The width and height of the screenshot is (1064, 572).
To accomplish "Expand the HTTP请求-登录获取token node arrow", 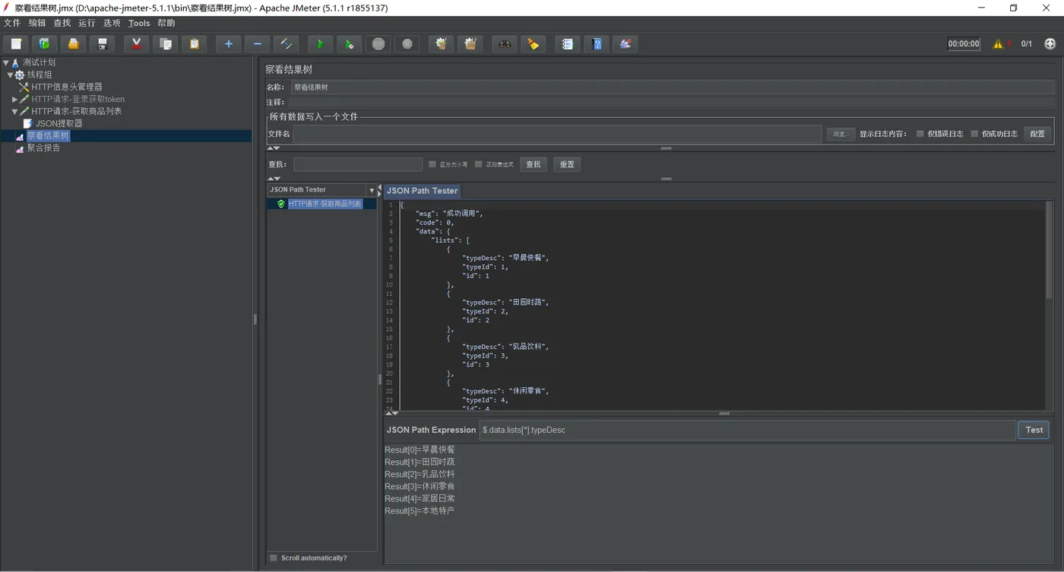I will (14, 100).
